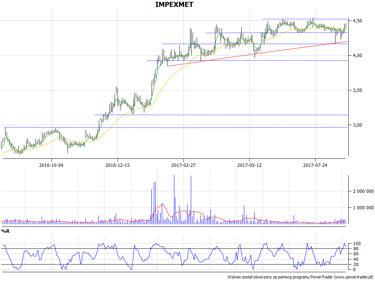Select the 0 level on %R axis

coord(354,270)
